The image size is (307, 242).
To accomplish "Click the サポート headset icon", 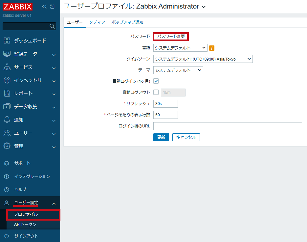I will point(7,163).
